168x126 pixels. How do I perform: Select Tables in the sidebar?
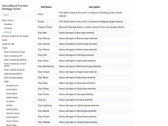click(x=5, y=48)
